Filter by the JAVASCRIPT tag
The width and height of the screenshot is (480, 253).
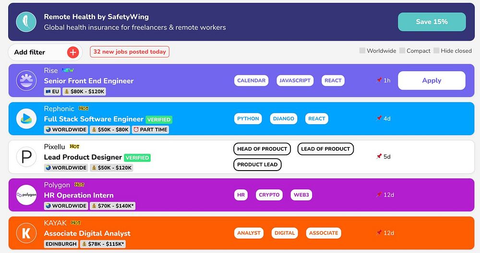click(295, 80)
